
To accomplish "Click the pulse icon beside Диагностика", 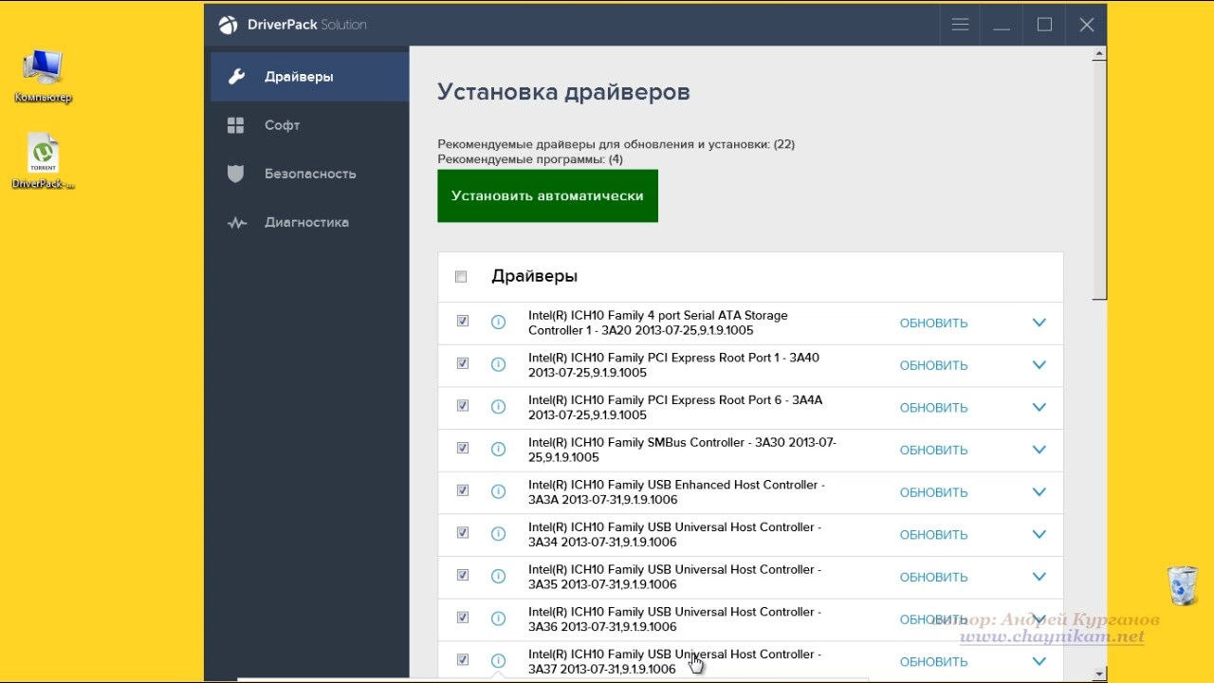I will (236, 223).
